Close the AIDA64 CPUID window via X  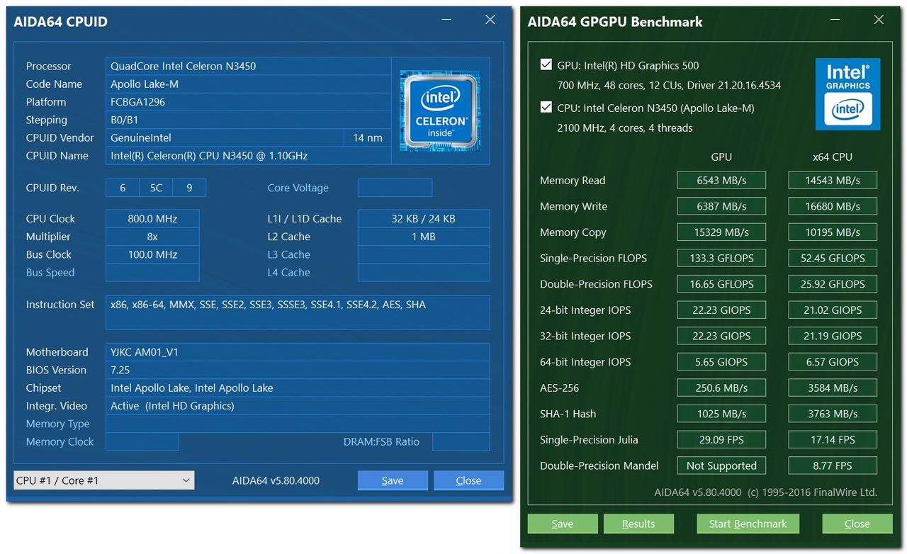pyautogui.click(x=490, y=20)
